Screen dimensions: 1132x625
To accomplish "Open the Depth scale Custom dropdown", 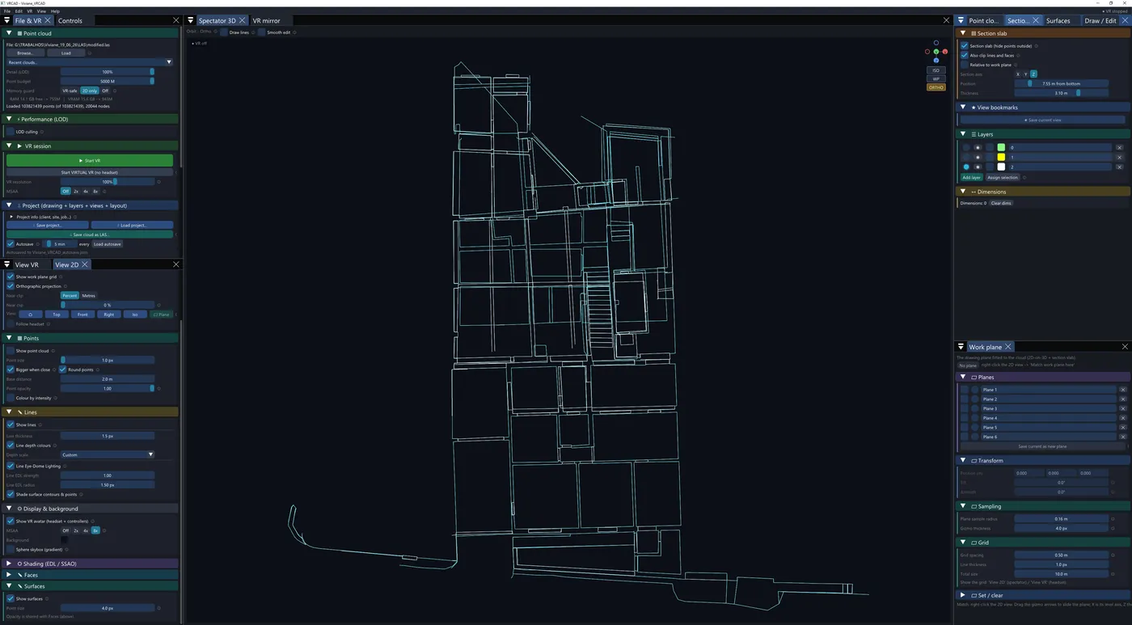I will (x=108, y=454).
